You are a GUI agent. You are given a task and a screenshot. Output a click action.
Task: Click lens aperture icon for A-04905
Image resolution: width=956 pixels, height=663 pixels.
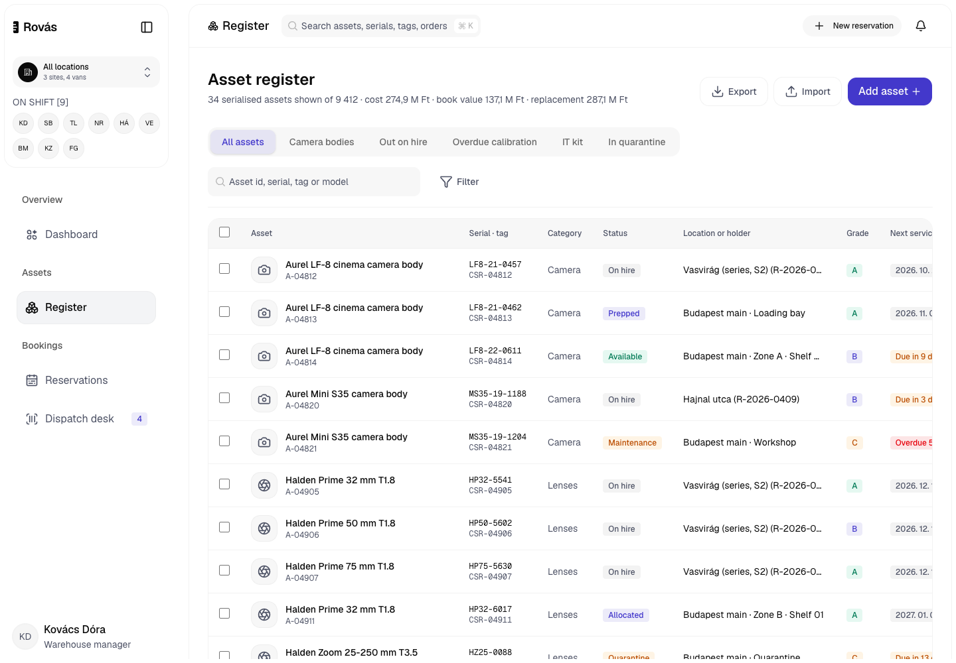264,485
